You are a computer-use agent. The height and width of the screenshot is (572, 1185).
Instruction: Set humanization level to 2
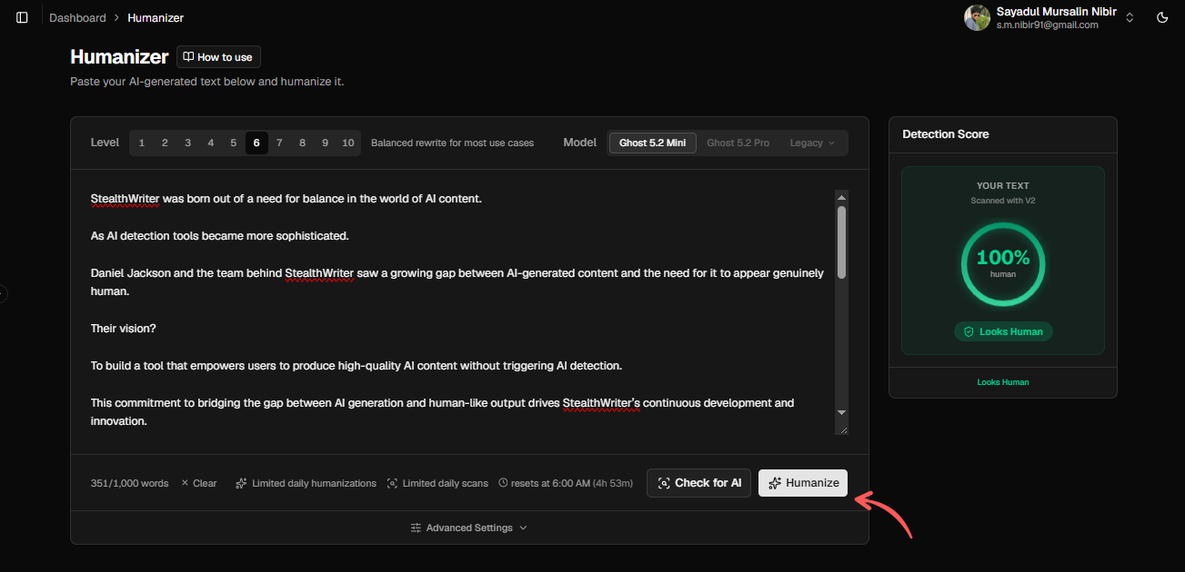(x=165, y=143)
